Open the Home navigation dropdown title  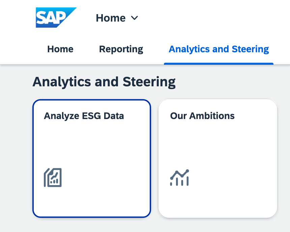[x=117, y=18]
